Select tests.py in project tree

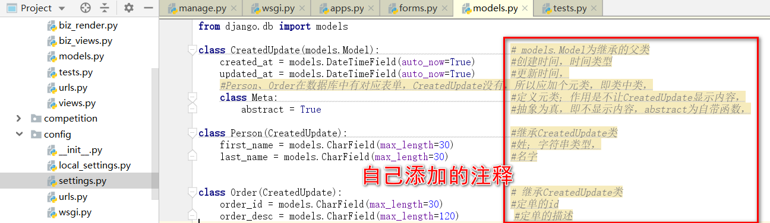75,72
